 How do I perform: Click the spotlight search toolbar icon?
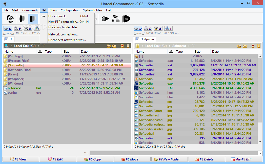105,18
